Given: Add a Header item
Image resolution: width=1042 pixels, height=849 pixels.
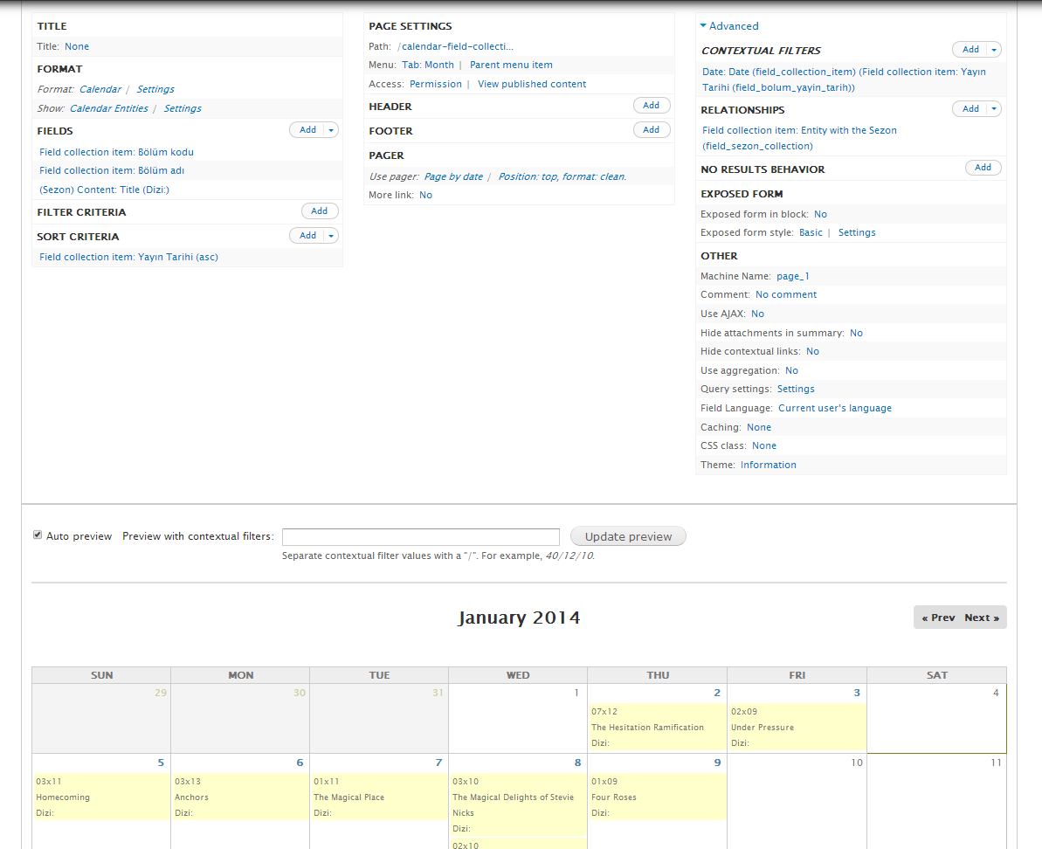Looking at the screenshot, I should (x=652, y=106).
